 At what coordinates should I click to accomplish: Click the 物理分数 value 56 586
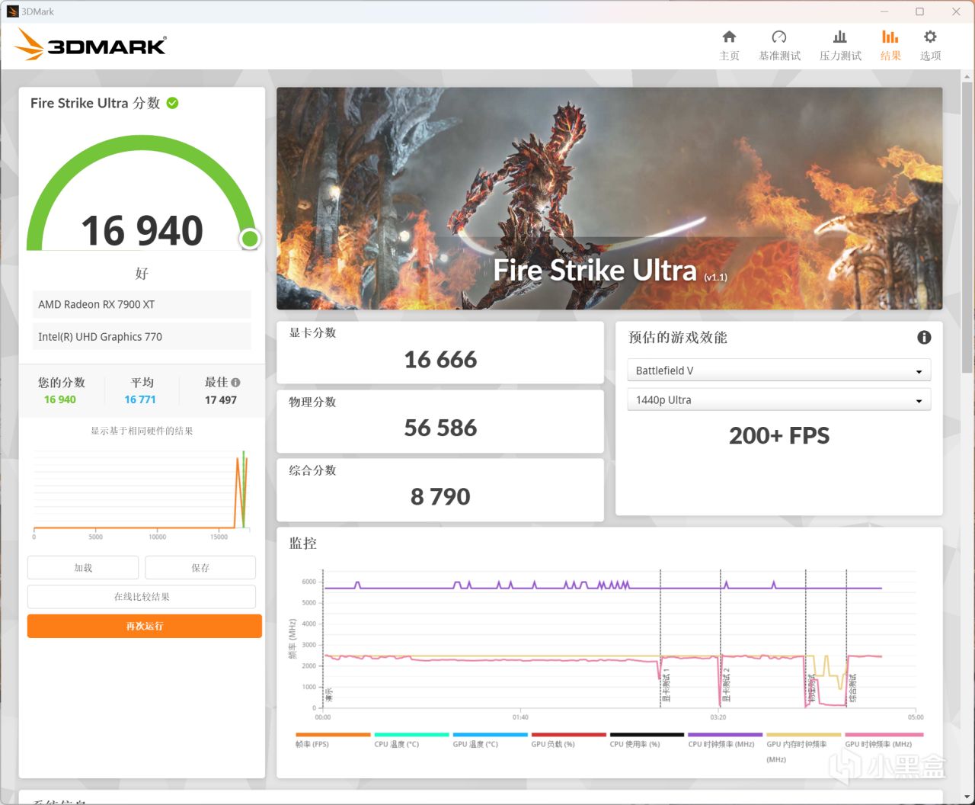point(440,428)
